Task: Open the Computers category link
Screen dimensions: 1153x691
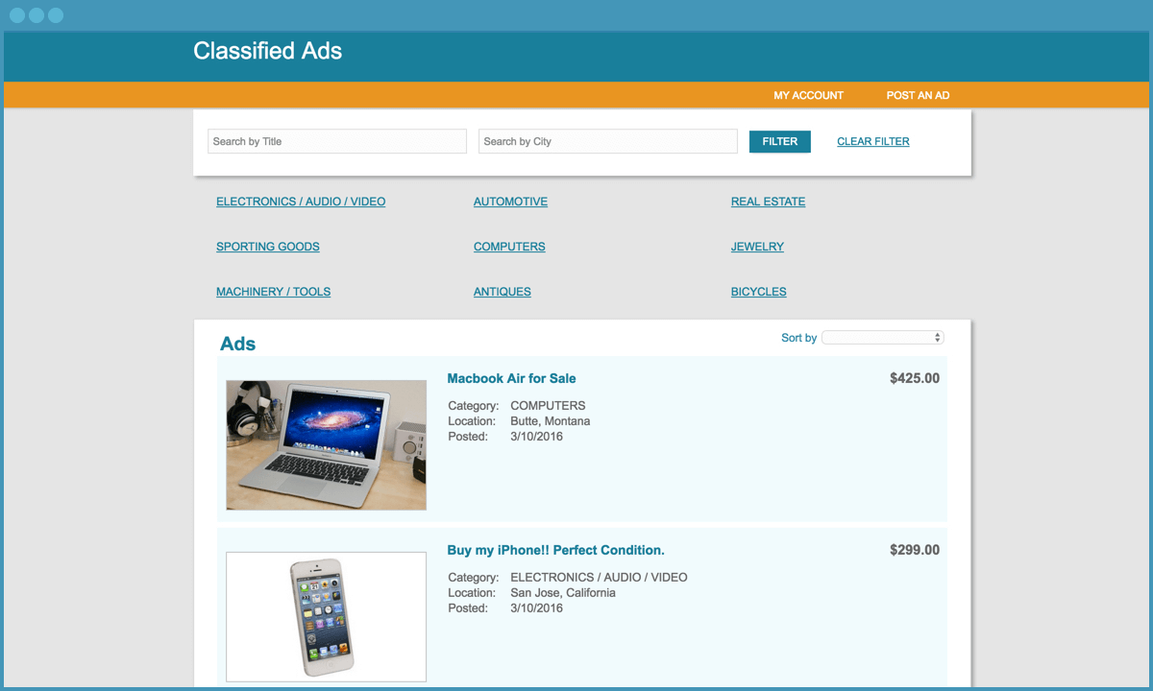Action: pyautogui.click(x=509, y=247)
